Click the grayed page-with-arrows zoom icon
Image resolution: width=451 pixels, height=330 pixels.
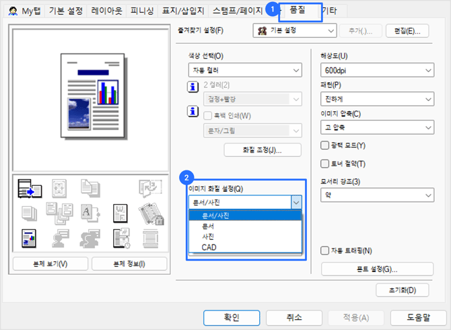(59, 189)
